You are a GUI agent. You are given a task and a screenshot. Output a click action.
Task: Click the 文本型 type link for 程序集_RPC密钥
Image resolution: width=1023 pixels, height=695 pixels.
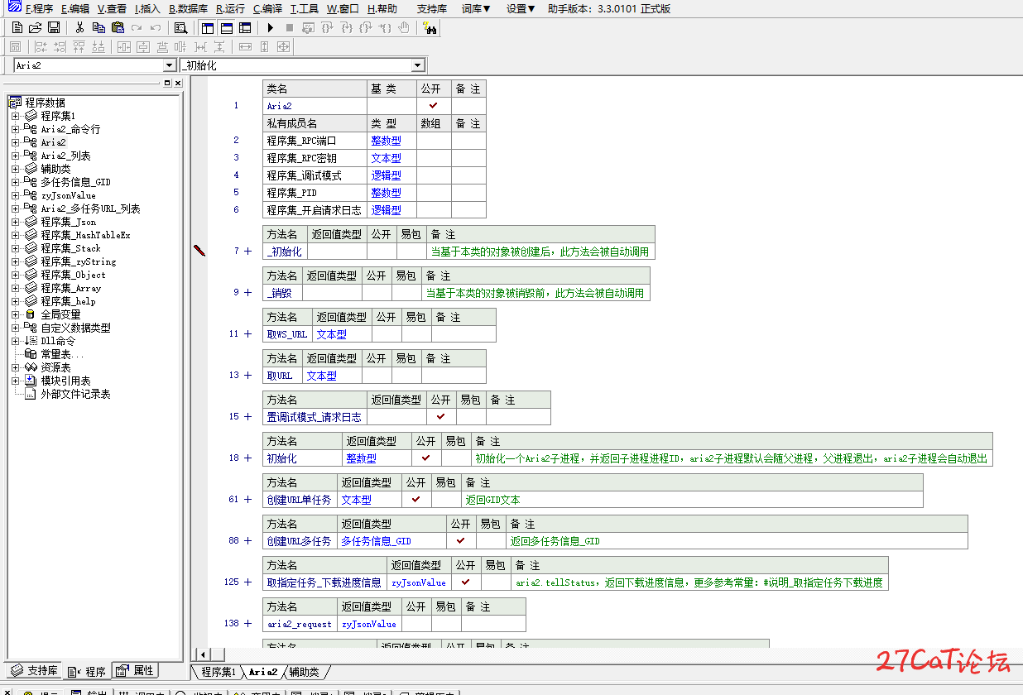click(386, 158)
